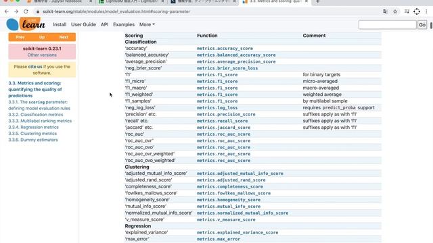Expand the More dropdown
Screen dimensions: 433x243
(x=147, y=24)
